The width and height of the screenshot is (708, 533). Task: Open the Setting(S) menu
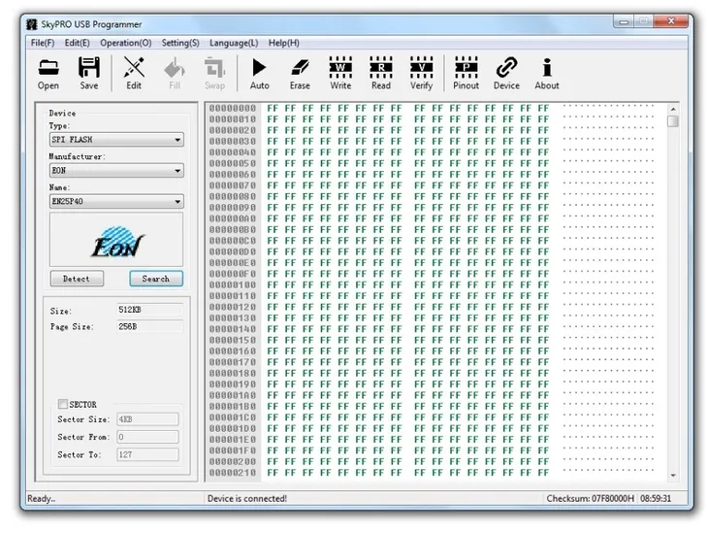click(180, 43)
